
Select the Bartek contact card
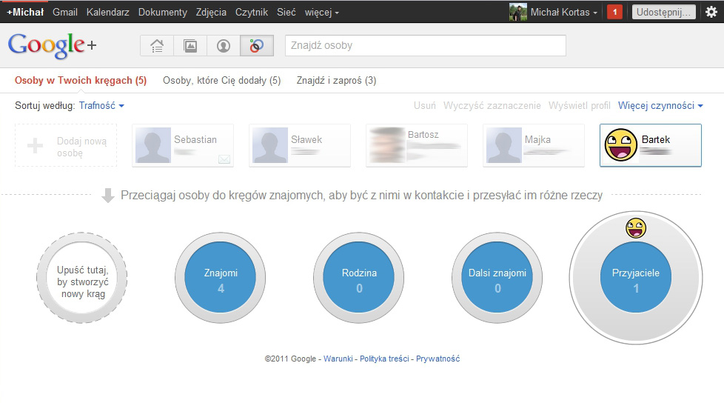coord(650,145)
